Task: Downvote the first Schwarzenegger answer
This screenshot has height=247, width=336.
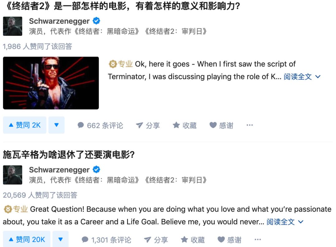Action: tap(56, 125)
